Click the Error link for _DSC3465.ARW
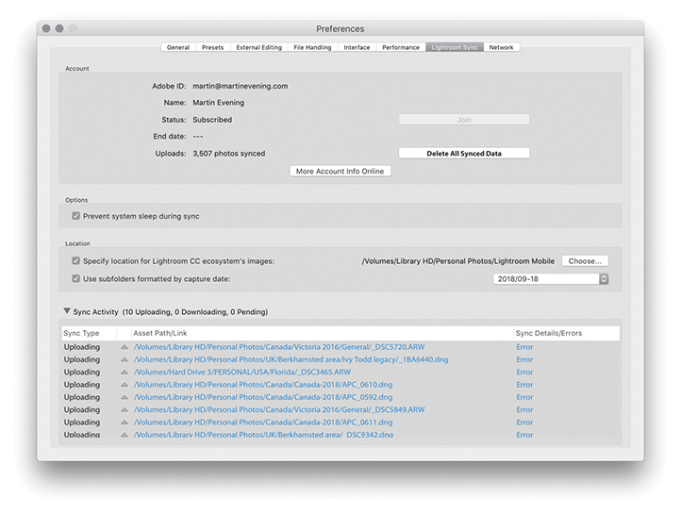Image resolution: width=681 pixels, height=514 pixels. (x=524, y=372)
